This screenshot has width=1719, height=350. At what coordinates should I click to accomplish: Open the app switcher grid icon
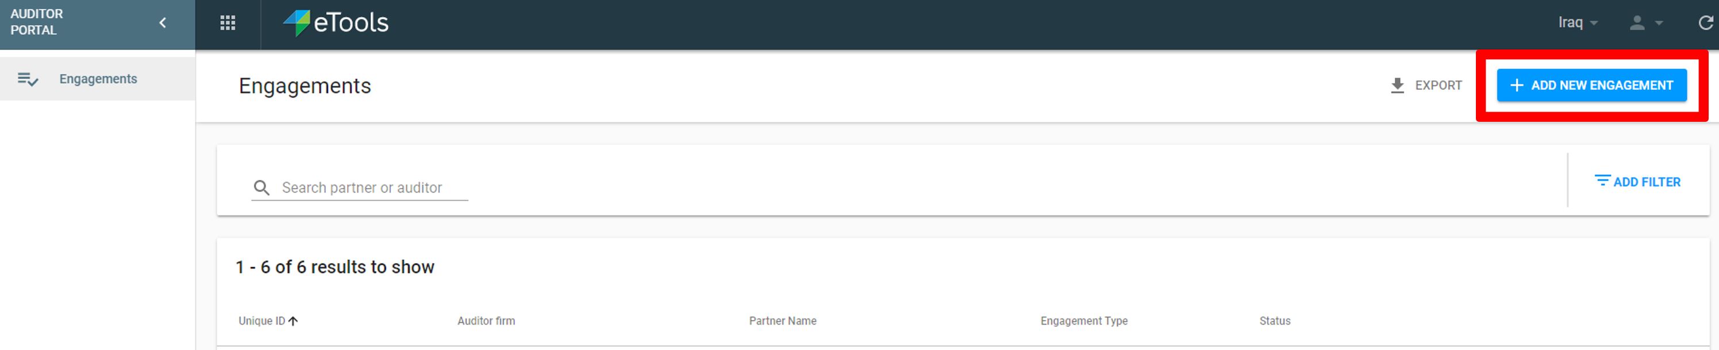(x=228, y=24)
